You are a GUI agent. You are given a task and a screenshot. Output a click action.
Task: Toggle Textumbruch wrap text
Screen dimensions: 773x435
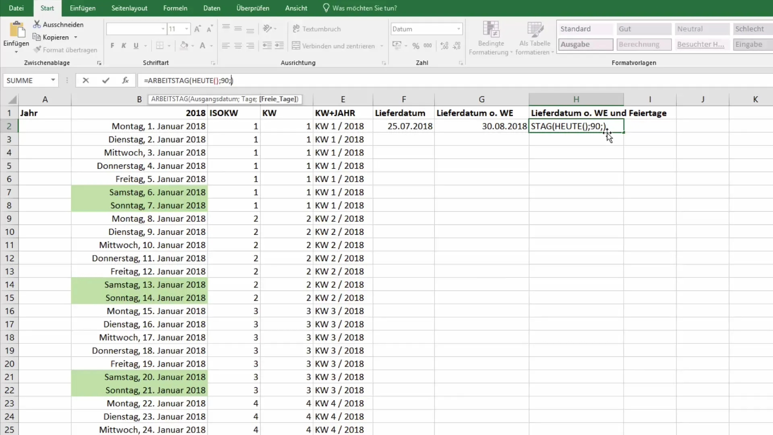coord(316,29)
